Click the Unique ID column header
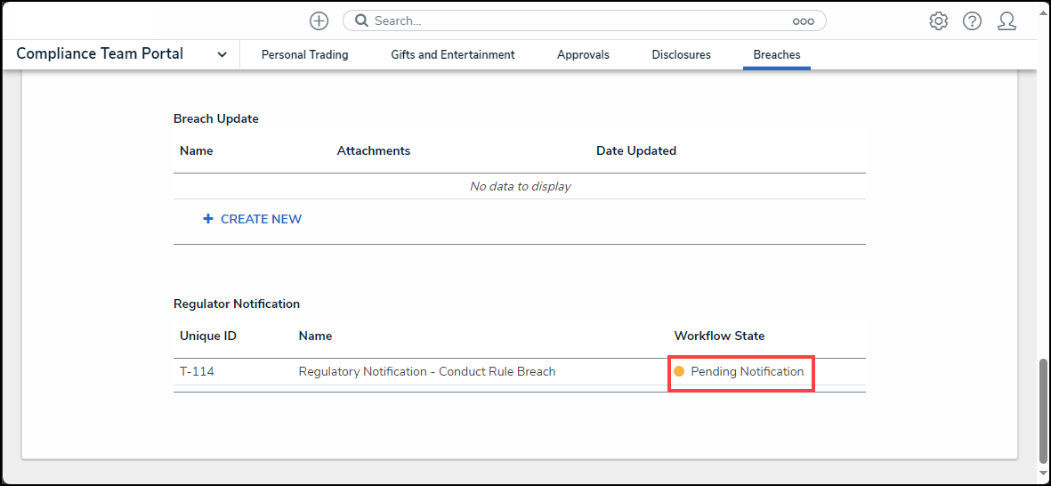1051x486 pixels. (207, 336)
